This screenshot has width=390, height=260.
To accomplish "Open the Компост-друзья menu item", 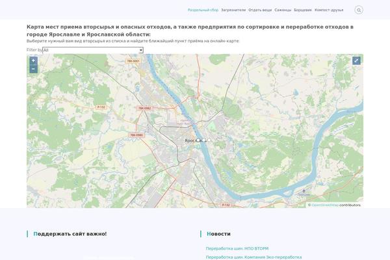I will pyautogui.click(x=329, y=10).
